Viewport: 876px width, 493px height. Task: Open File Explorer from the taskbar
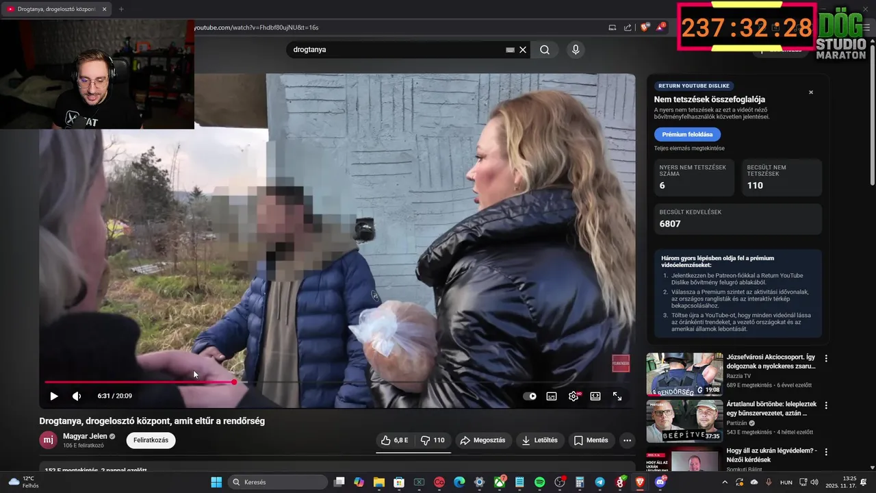point(378,482)
